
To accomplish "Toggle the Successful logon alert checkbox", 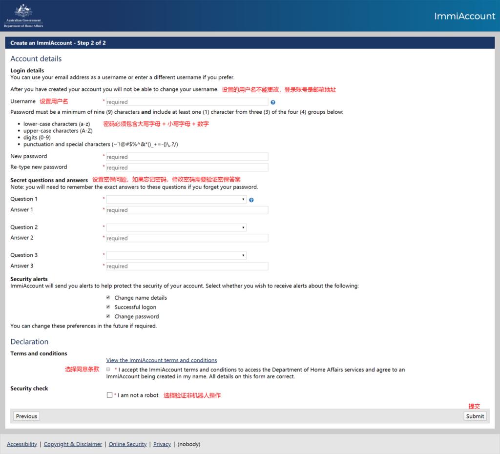I will click(x=108, y=307).
